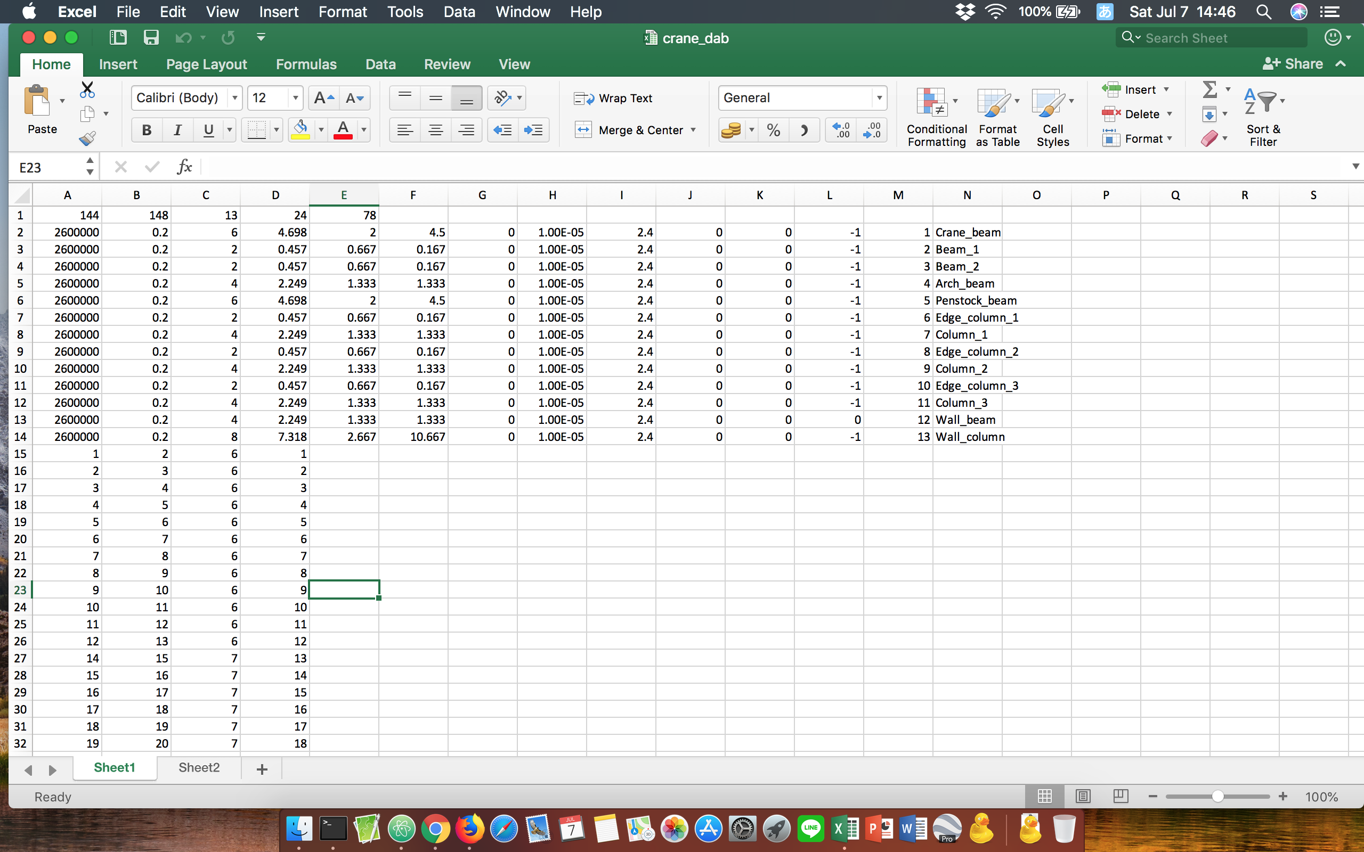Click the Percent Style icon
1364x852 pixels.
pos(773,130)
